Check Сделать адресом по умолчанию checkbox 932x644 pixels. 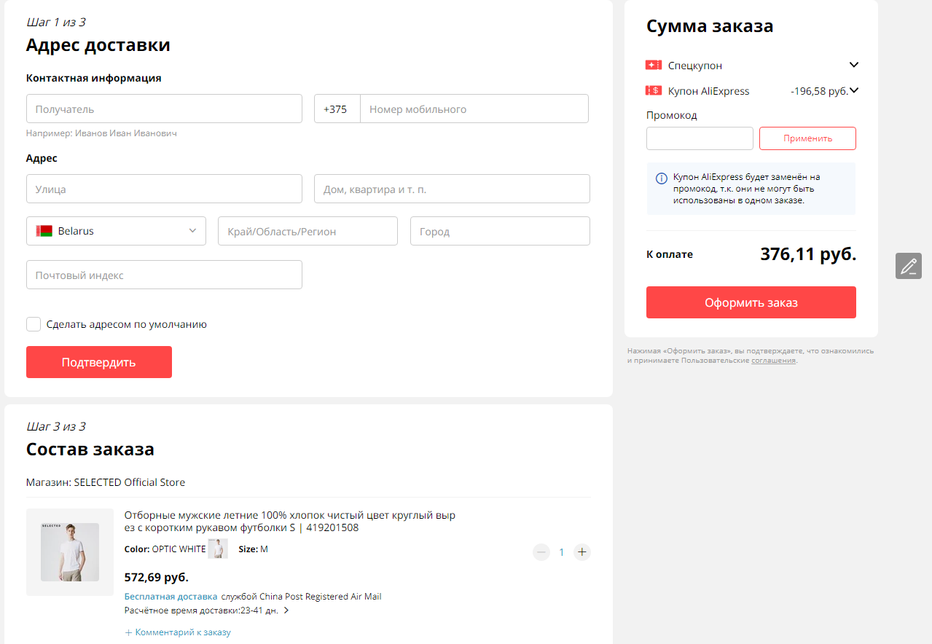[34, 324]
